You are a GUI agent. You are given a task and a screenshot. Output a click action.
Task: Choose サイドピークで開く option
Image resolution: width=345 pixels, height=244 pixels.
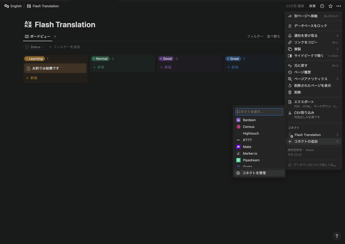[314, 56]
